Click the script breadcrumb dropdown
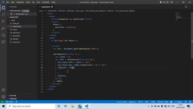 (80, 11)
